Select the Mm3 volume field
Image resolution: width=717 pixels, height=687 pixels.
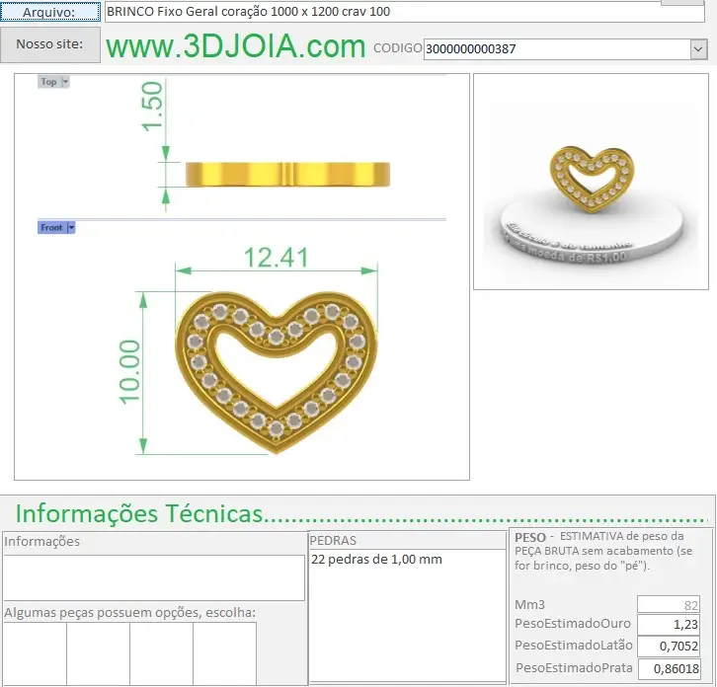[669, 605]
